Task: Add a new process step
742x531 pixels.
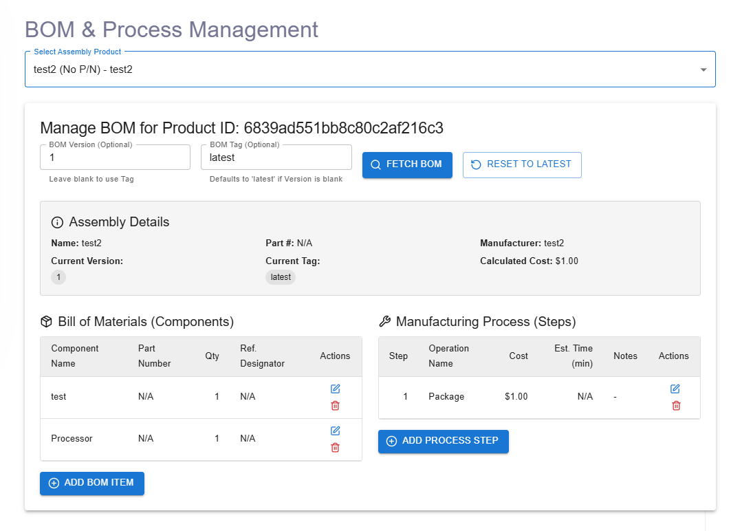Action: click(444, 441)
